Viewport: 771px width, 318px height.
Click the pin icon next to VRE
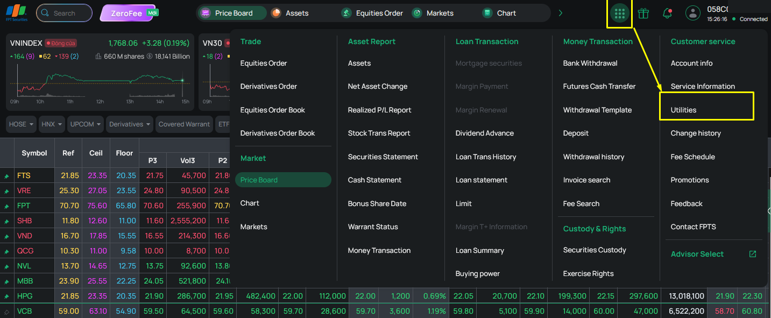[x=6, y=191]
